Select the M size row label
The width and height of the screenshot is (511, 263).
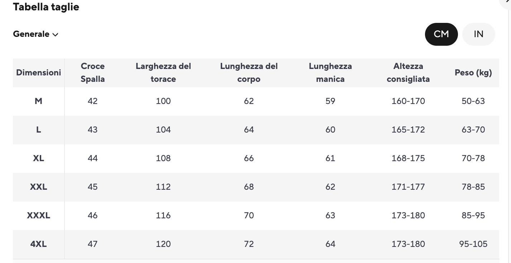[38, 101]
